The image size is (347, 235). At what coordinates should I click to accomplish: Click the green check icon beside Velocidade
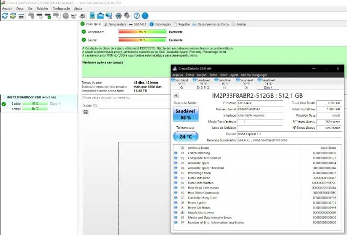pos(84,32)
